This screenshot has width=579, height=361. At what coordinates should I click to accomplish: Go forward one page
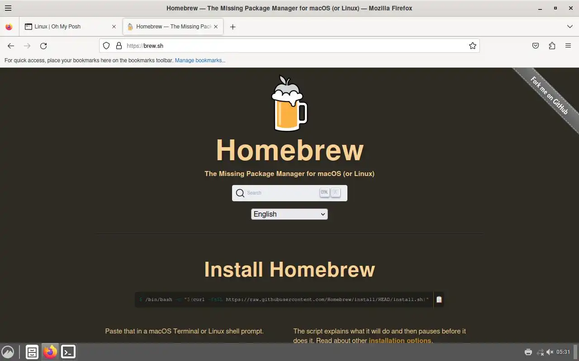27,46
